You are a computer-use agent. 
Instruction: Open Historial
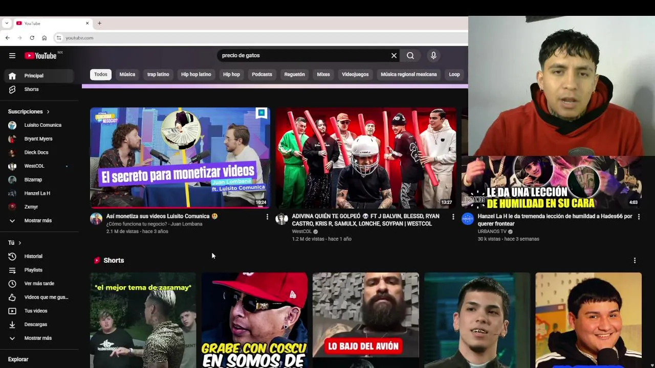pyautogui.click(x=39, y=257)
